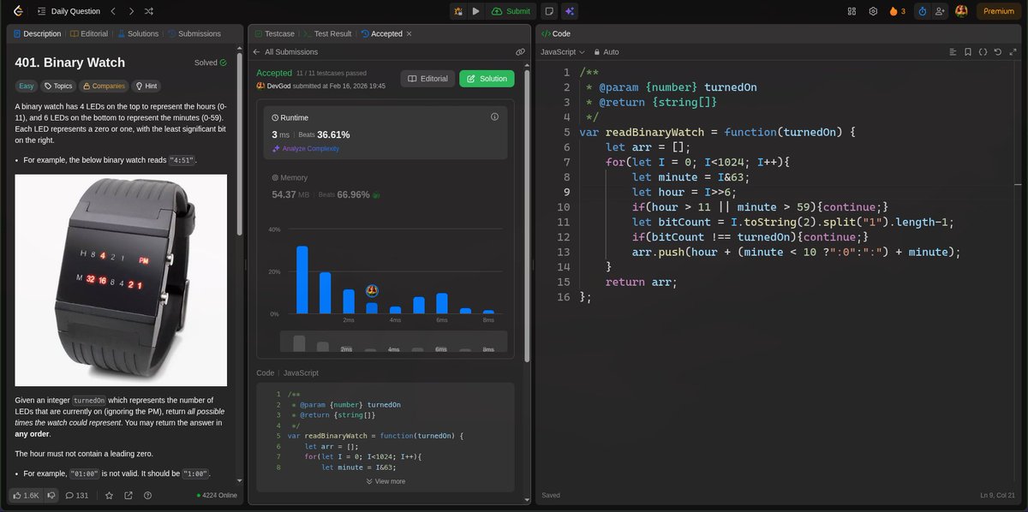Toggle the stopwatch timer
The height and width of the screenshot is (512, 1028).
coord(922,11)
